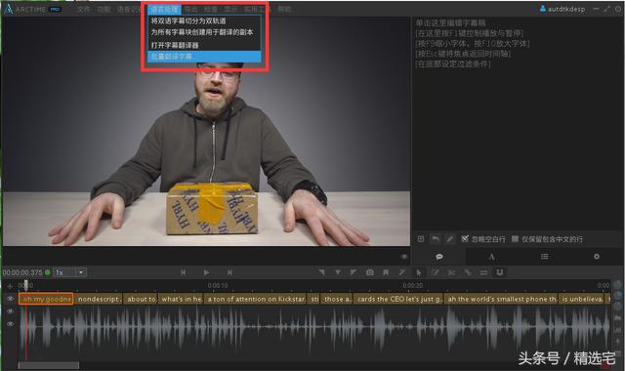Click the square box icon in script panel
This screenshot has height=371, width=625.
point(421,238)
